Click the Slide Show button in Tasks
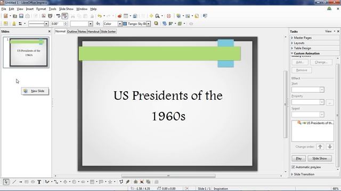The image size is (341, 191). [320, 159]
